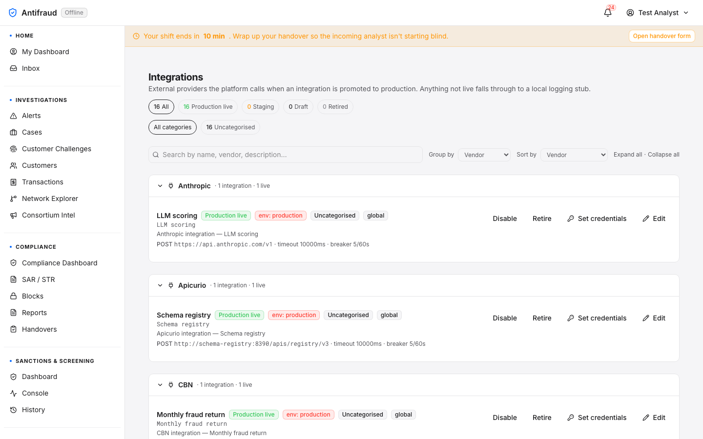The height and width of the screenshot is (439, 703).
Task: Collapse the CBN vendor group
Action: click(160, 385)
